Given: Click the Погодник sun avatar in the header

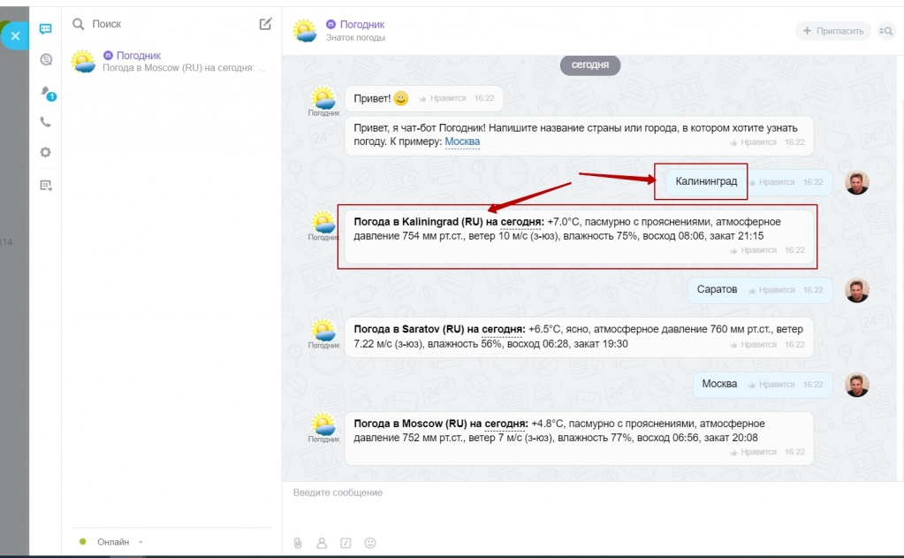Looking at the screenshot, I should point(305,31).
